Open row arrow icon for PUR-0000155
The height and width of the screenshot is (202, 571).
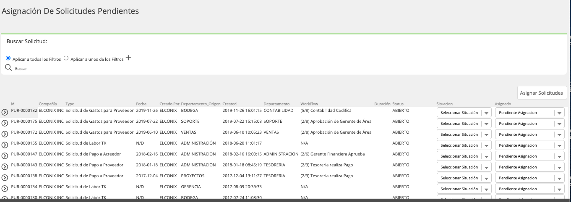[5, 145]
